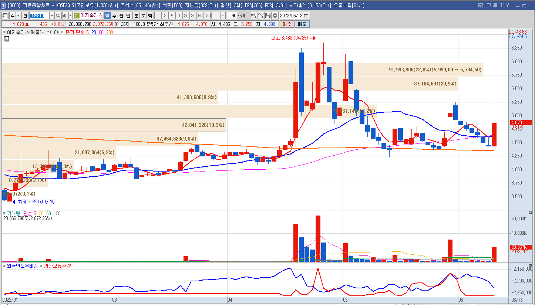Viewport: 535px width, 305px height.
Task: Click the 20,367K volume tag
Action: point(521,247)
